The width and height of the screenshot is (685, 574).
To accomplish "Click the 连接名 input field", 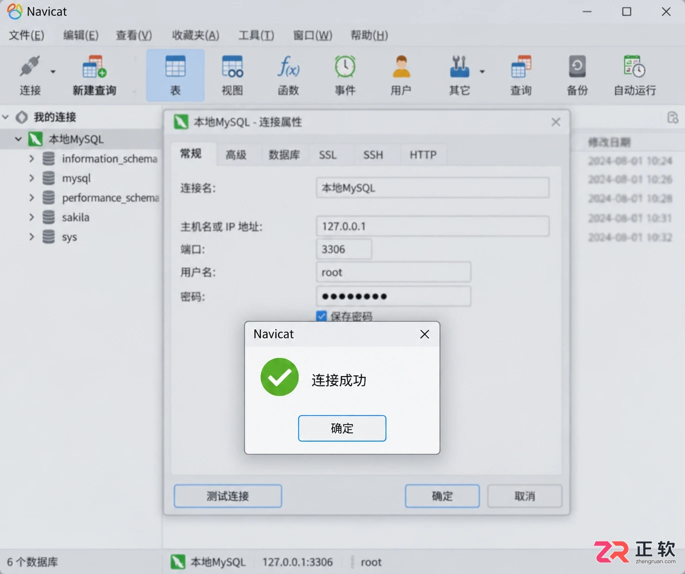I will [x=432, y=188].
